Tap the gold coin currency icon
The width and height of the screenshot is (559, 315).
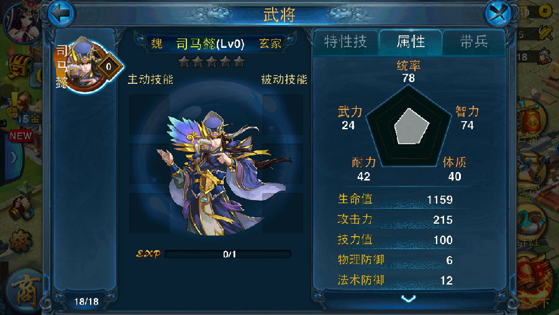tap(545, 11)
